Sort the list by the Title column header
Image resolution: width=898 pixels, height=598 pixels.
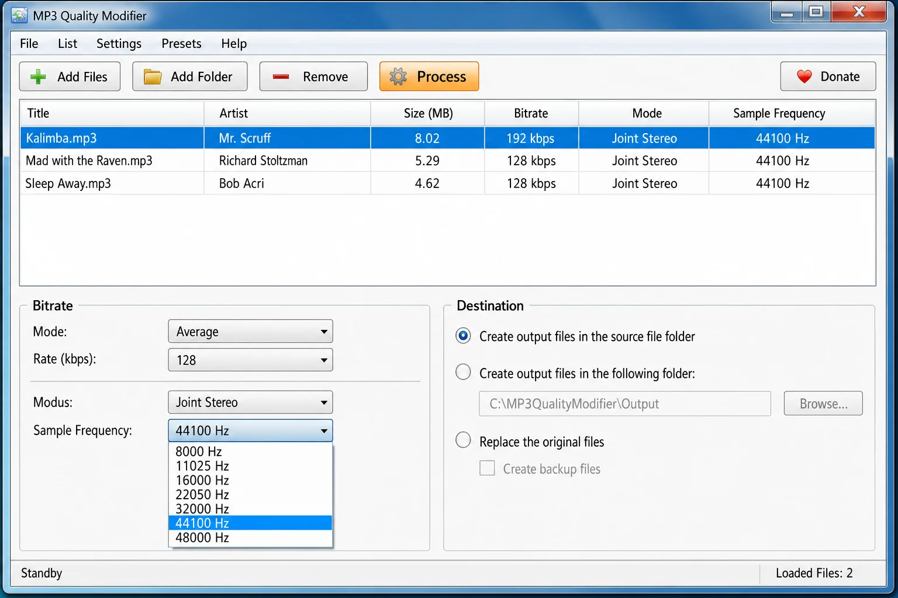tap(112, 113)
